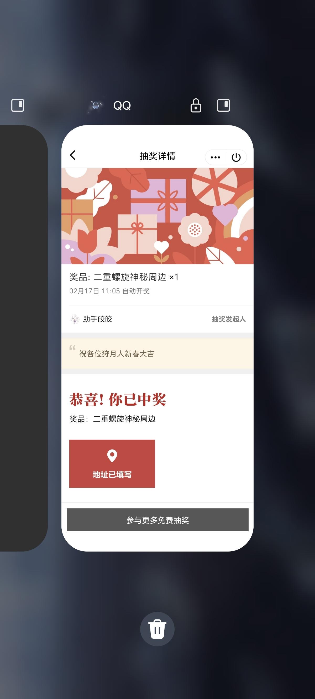Tap the 祝各位狩月人新春大吉 message box
This screenshot has width=315, height=699.
157,354
